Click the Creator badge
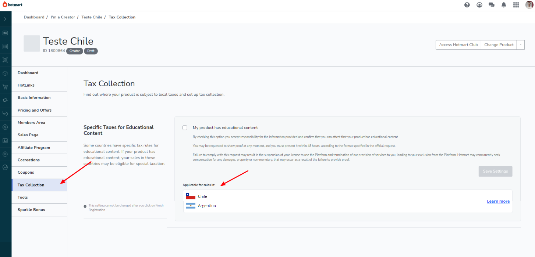Screen dimensions: 535x257 pyautogui.click(x=75, y=51)
